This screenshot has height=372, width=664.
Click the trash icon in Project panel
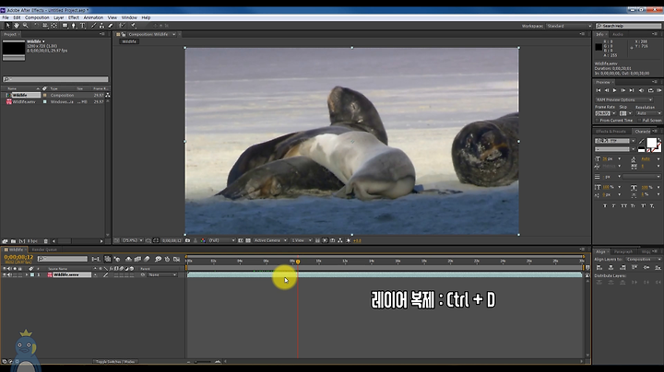pyautogui.click(x=46, y=241)
